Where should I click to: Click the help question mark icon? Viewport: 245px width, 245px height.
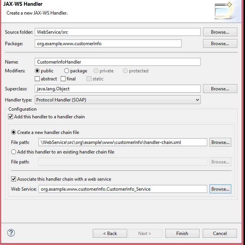(x=11, y=233)
